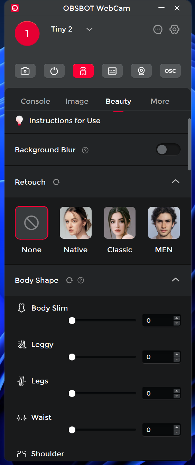195x465 pixels.
Task: Click the Legs slimming icon
Action: [x=22, y=381]
